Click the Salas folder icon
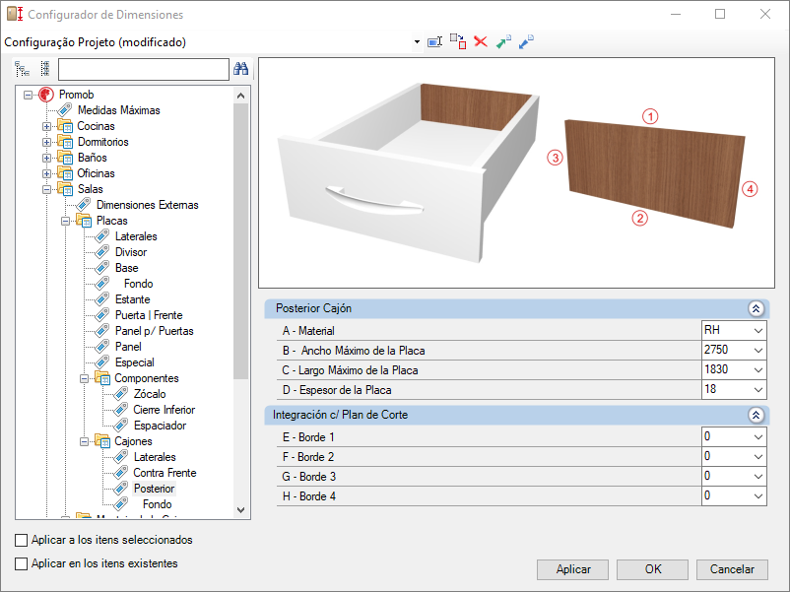 coord(65,189)
